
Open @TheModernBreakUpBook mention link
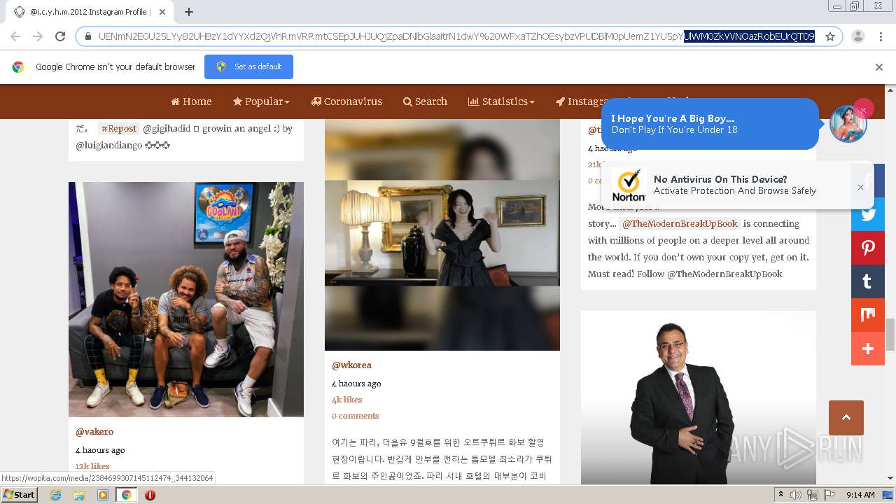pyautogui.click(x=680, y=224)
